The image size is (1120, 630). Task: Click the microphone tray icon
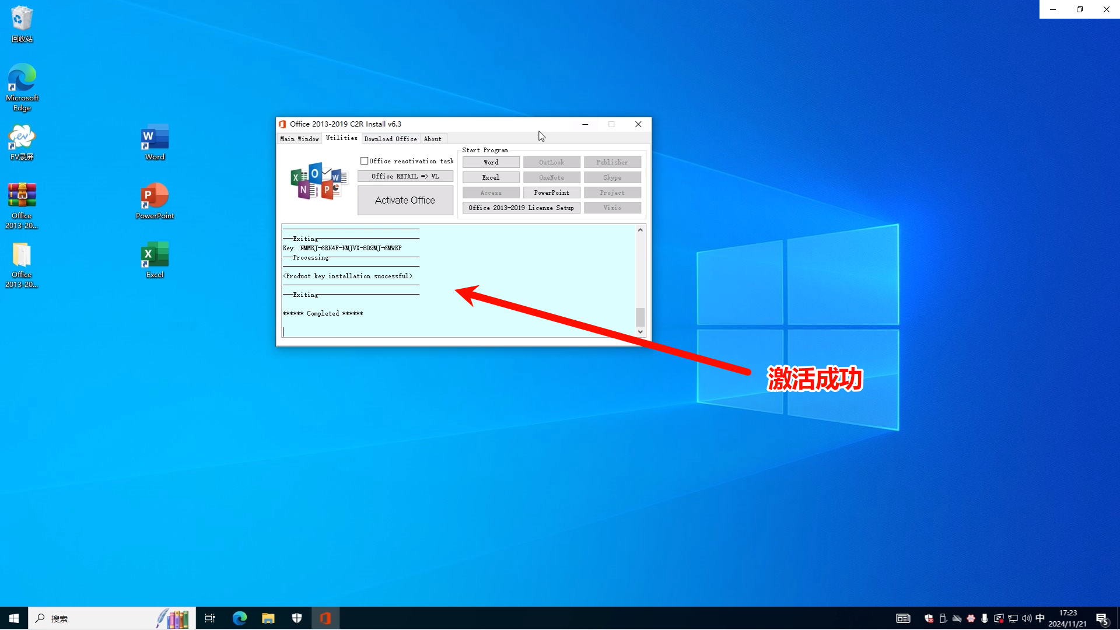(x=985, y=618)
